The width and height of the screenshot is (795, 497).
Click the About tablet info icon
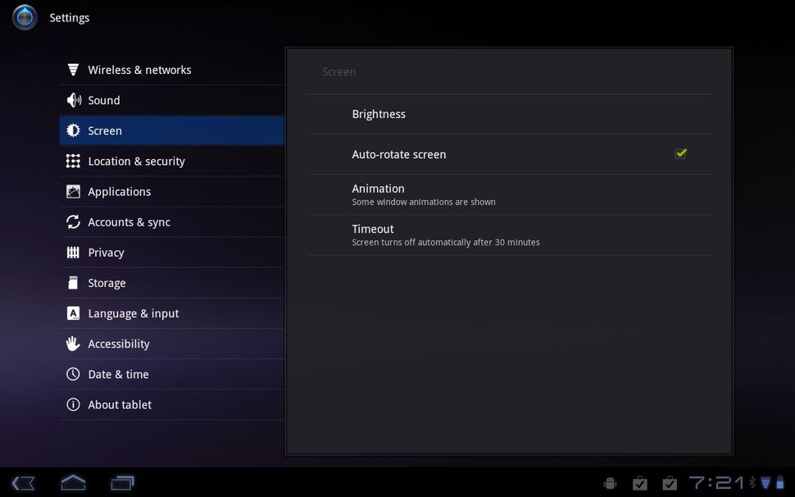[74, 404]
